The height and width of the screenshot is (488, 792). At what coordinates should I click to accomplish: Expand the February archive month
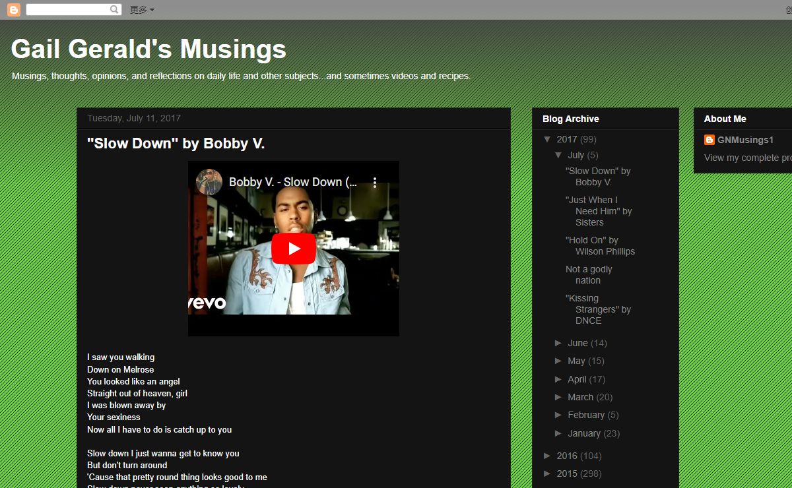point(558,415)
